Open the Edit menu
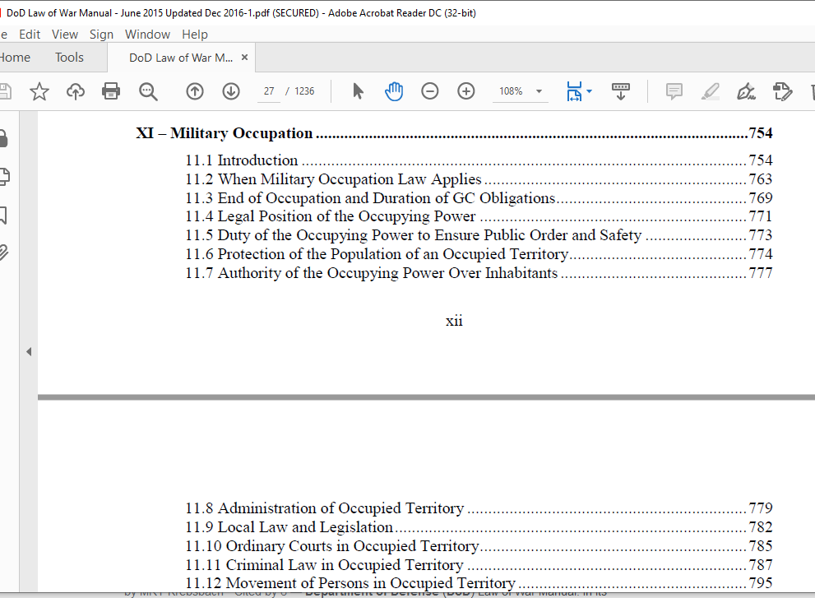Viewport: 815px width, 598px height. point(30,35)
